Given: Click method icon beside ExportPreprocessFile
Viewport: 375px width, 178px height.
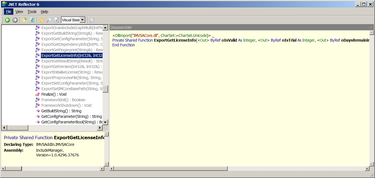Looking at the screenshot, I should [x=38, y=78].
